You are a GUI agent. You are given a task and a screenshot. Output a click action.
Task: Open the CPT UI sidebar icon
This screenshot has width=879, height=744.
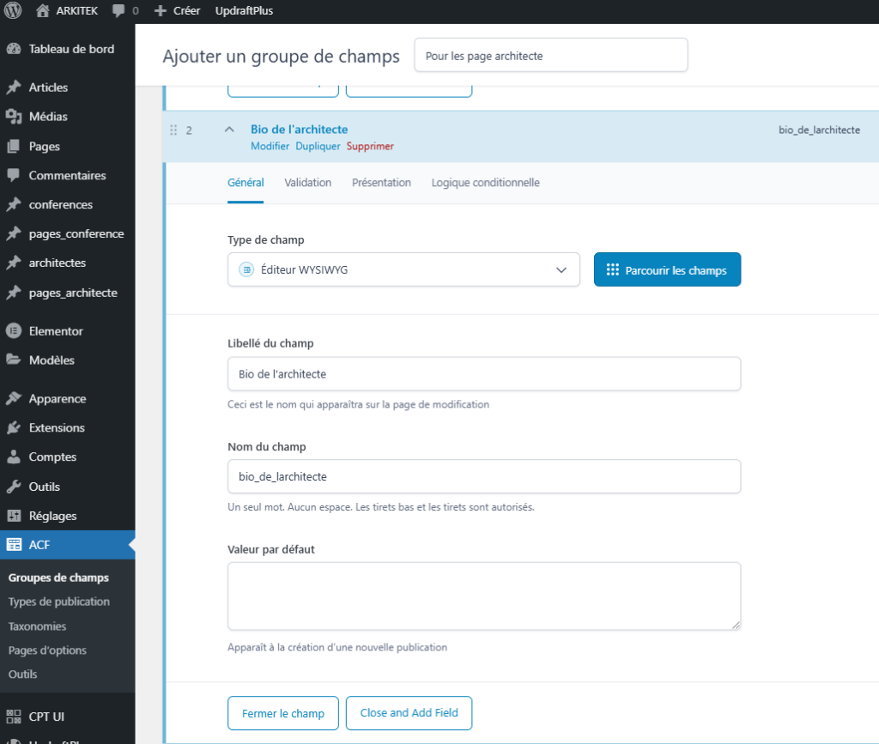pos(14,717)
